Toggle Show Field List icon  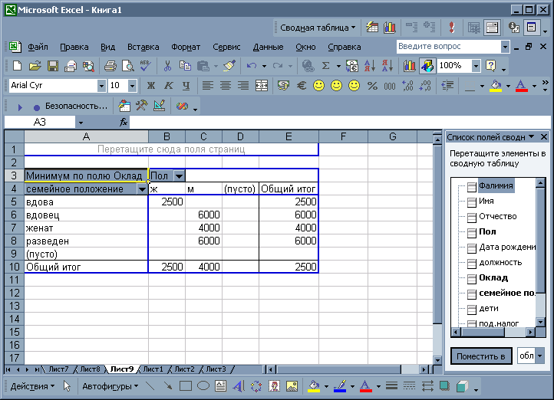click(531, 27)
